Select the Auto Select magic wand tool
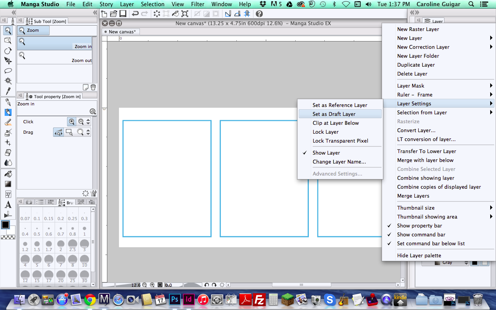 [8, 81]
